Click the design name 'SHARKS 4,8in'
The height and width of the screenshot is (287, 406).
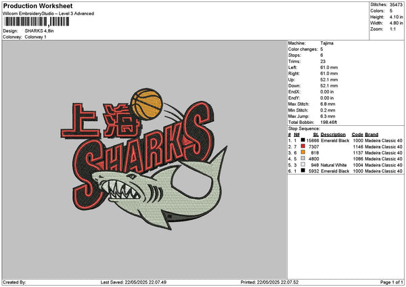pos(39,31)
